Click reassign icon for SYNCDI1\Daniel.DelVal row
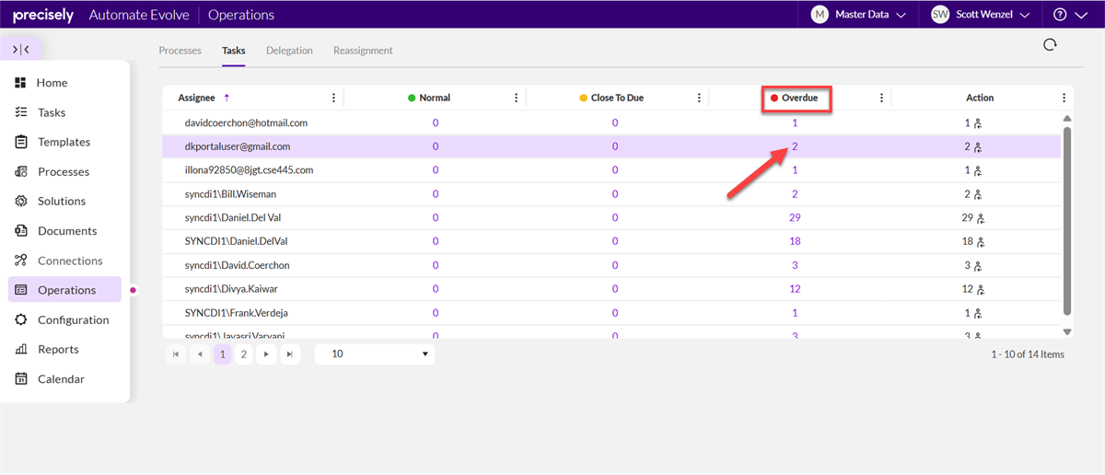 tap(982, 242)
